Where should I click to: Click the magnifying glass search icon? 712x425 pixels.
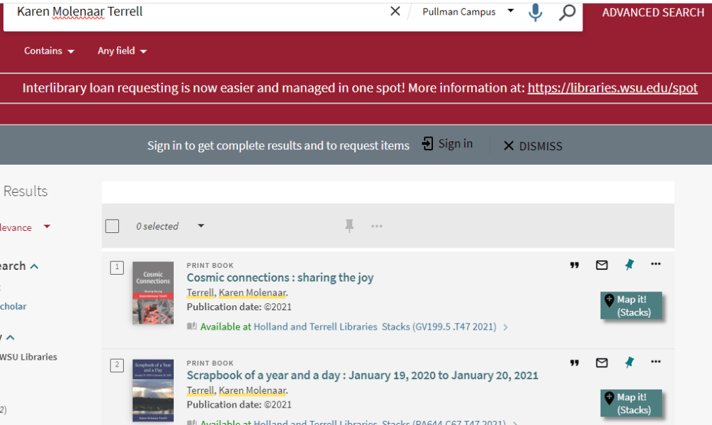pos(567,12)
